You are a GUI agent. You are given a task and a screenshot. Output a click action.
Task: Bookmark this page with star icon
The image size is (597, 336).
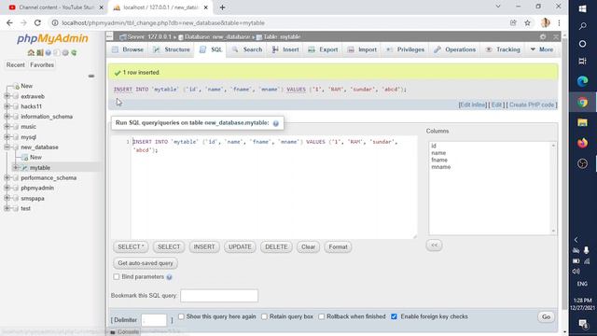[527, 22]
